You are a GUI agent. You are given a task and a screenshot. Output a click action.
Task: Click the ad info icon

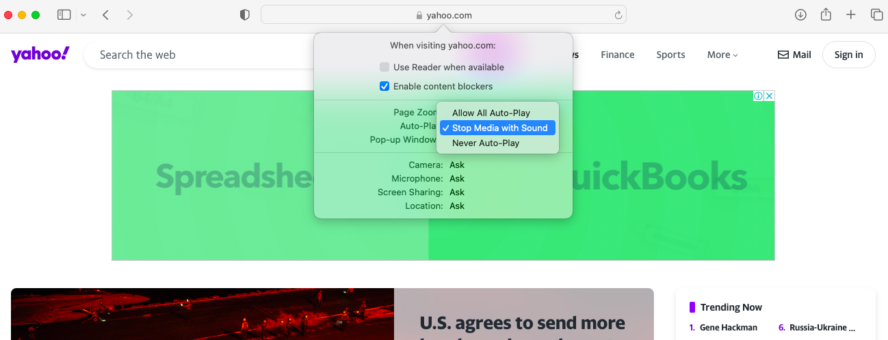tap(758, 96)
